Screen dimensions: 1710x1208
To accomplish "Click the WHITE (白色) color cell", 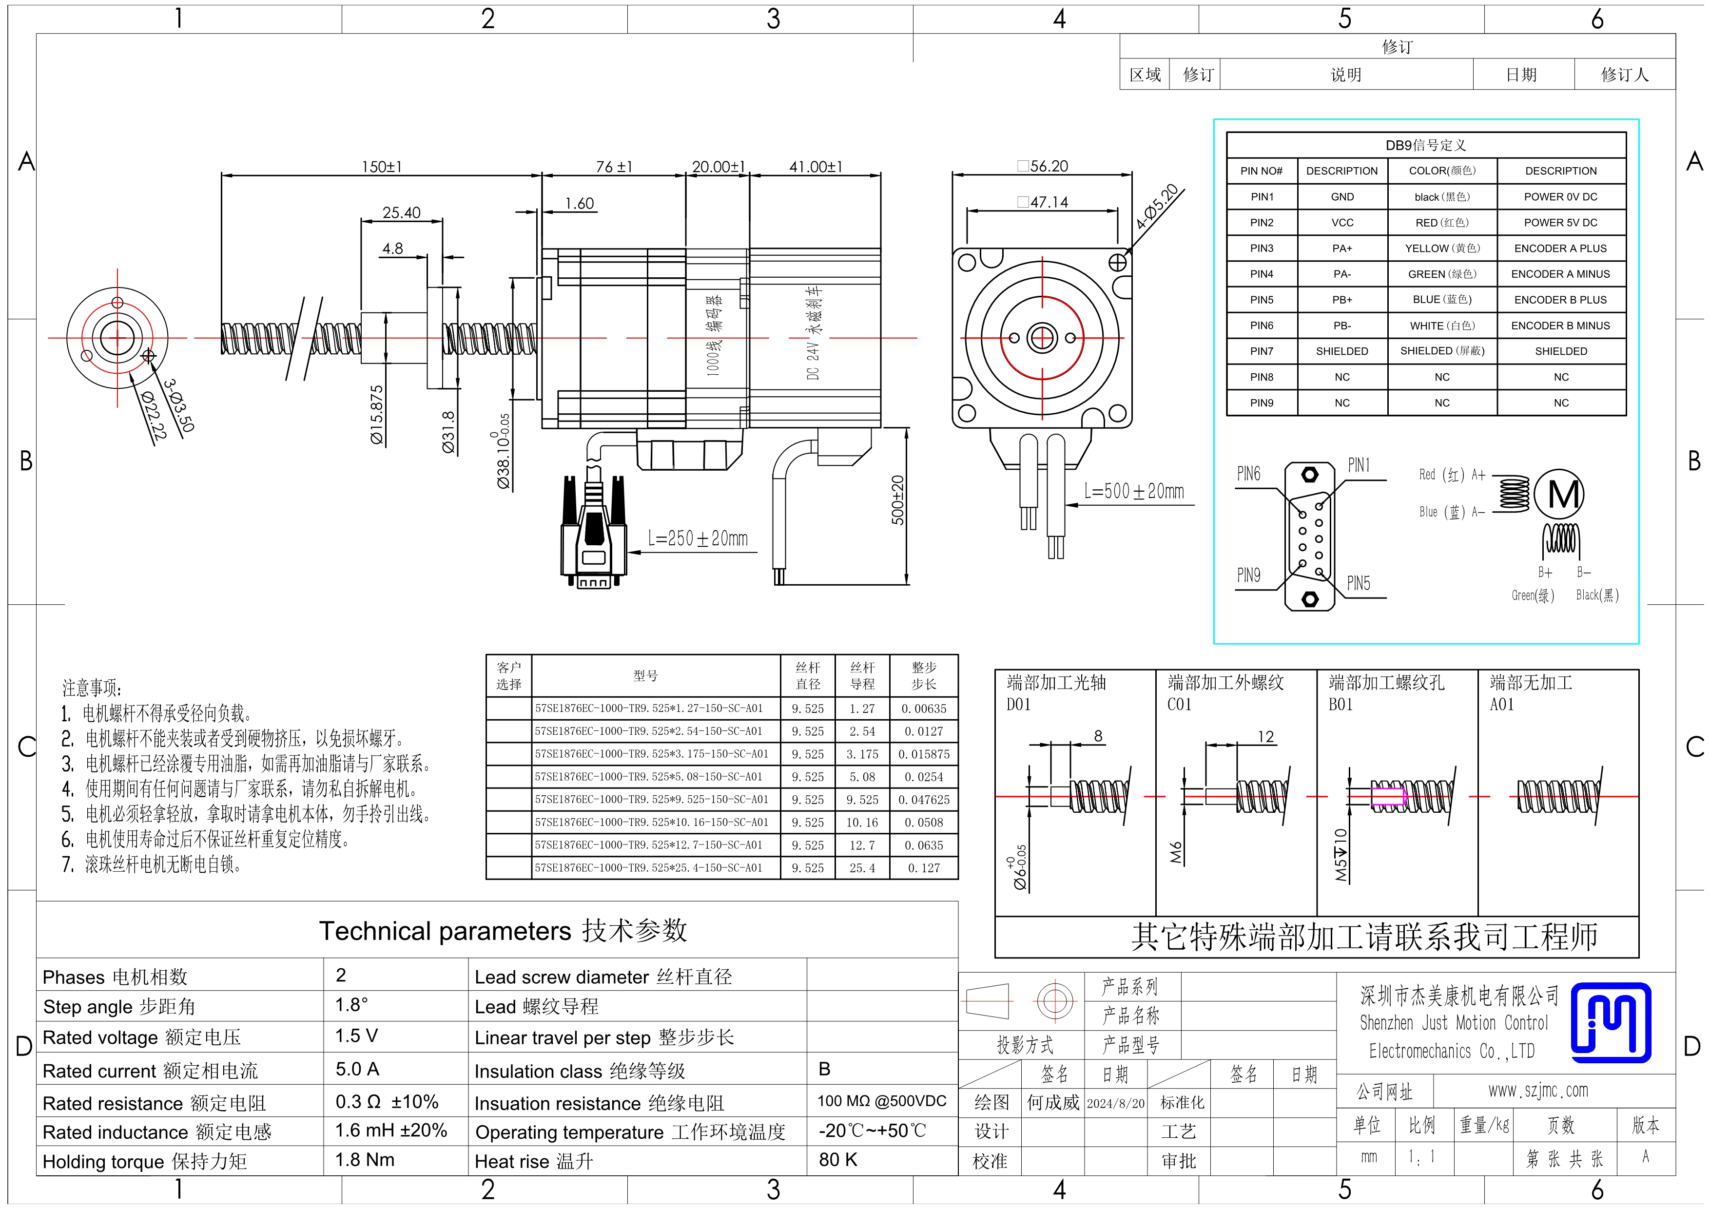I will (x=1442, y=325).
